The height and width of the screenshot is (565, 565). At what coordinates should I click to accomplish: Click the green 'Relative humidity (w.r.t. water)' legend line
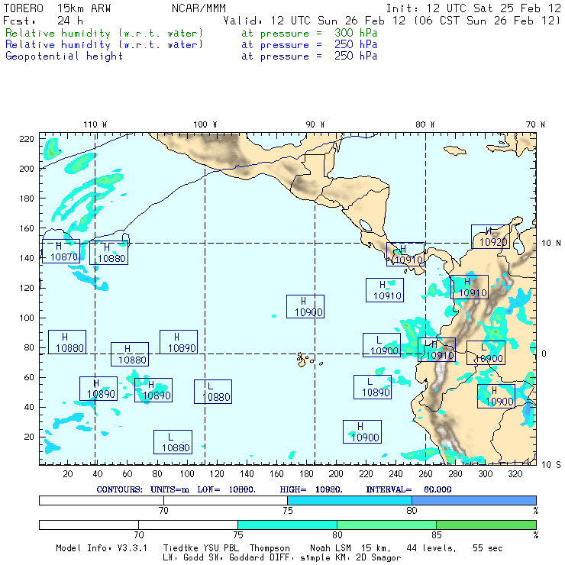pyautogui.click(x=104, y=33)
